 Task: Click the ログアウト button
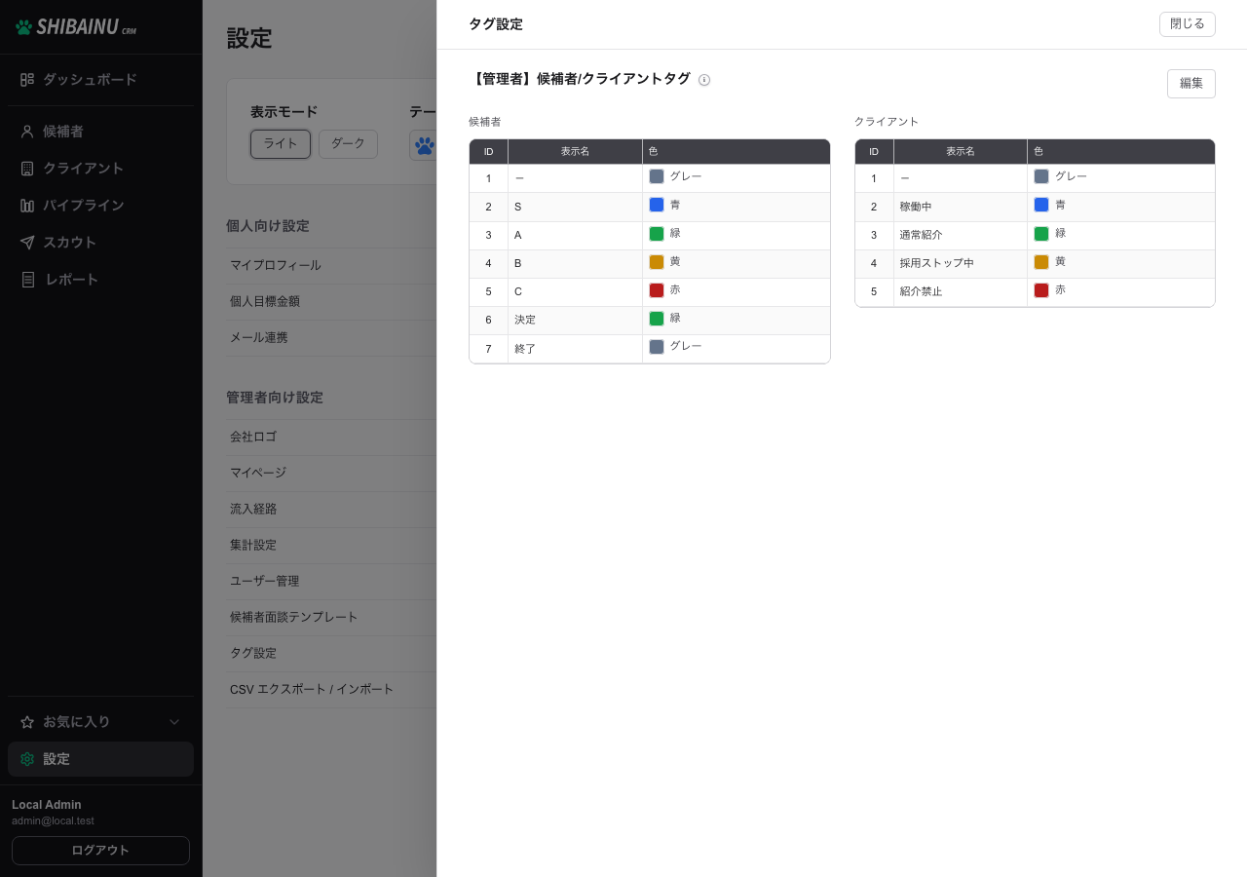[100, 851]
